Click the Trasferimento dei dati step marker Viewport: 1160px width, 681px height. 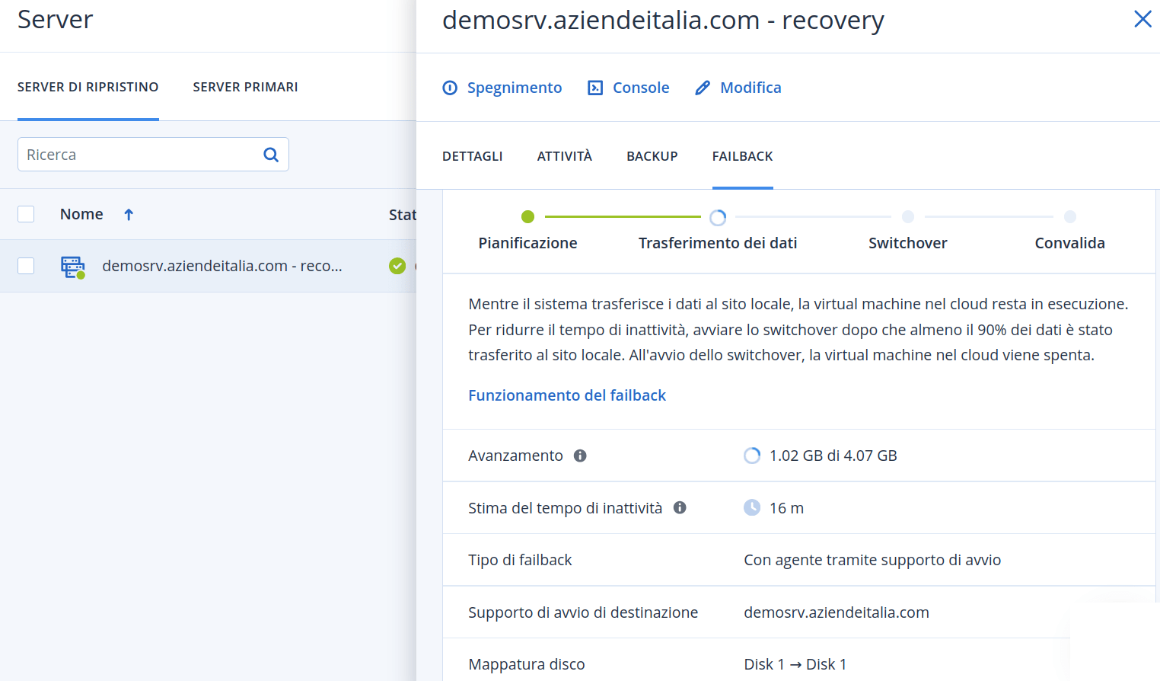pyautogui.click(x=718, y=218)
